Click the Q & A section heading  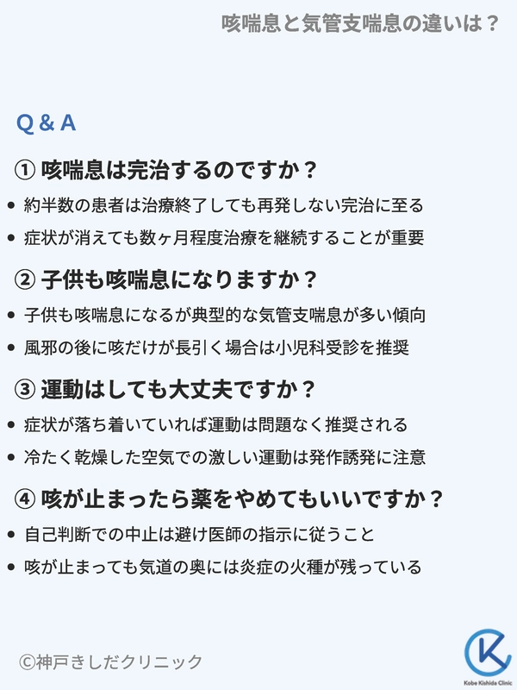[47, 123]
